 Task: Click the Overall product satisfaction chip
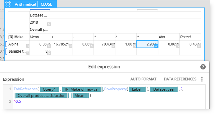[x=42, y=96]
